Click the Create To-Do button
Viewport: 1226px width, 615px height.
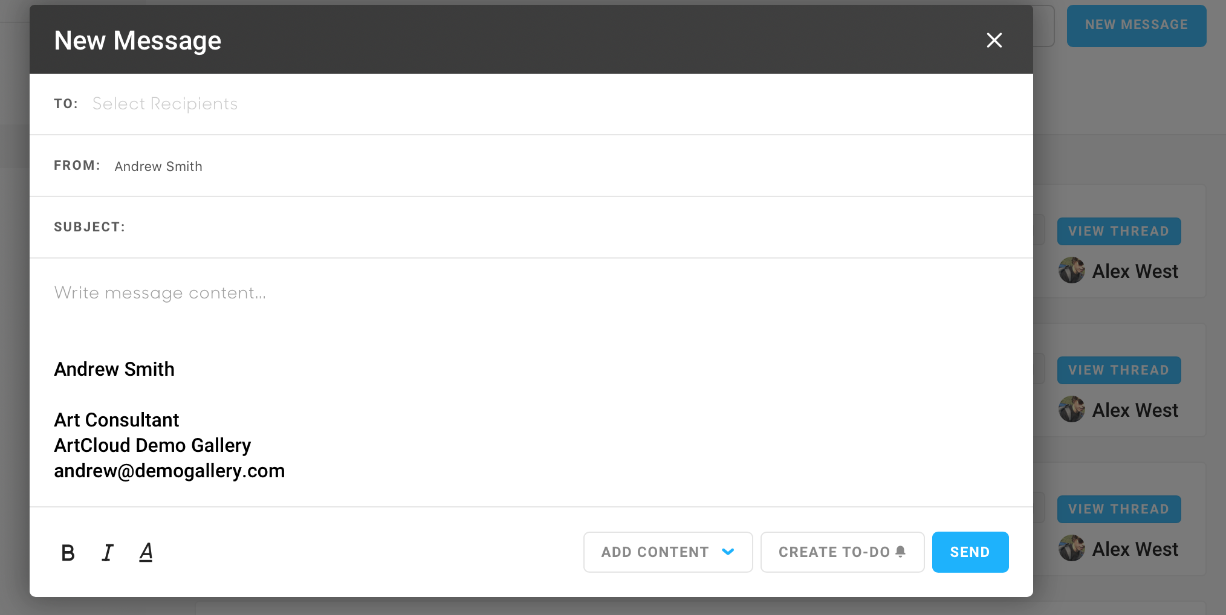pyautogui.click(x=834, y=552)
